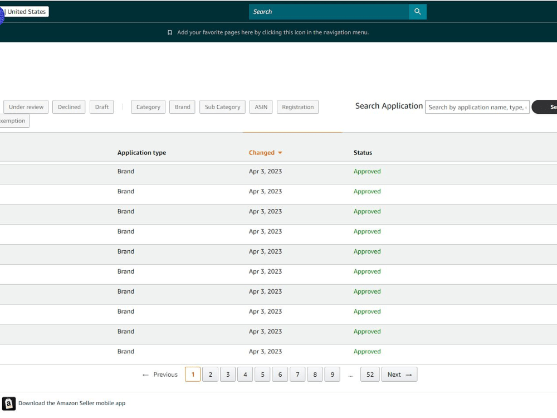
Task: Filter applications by Category type
Action: 148,107
